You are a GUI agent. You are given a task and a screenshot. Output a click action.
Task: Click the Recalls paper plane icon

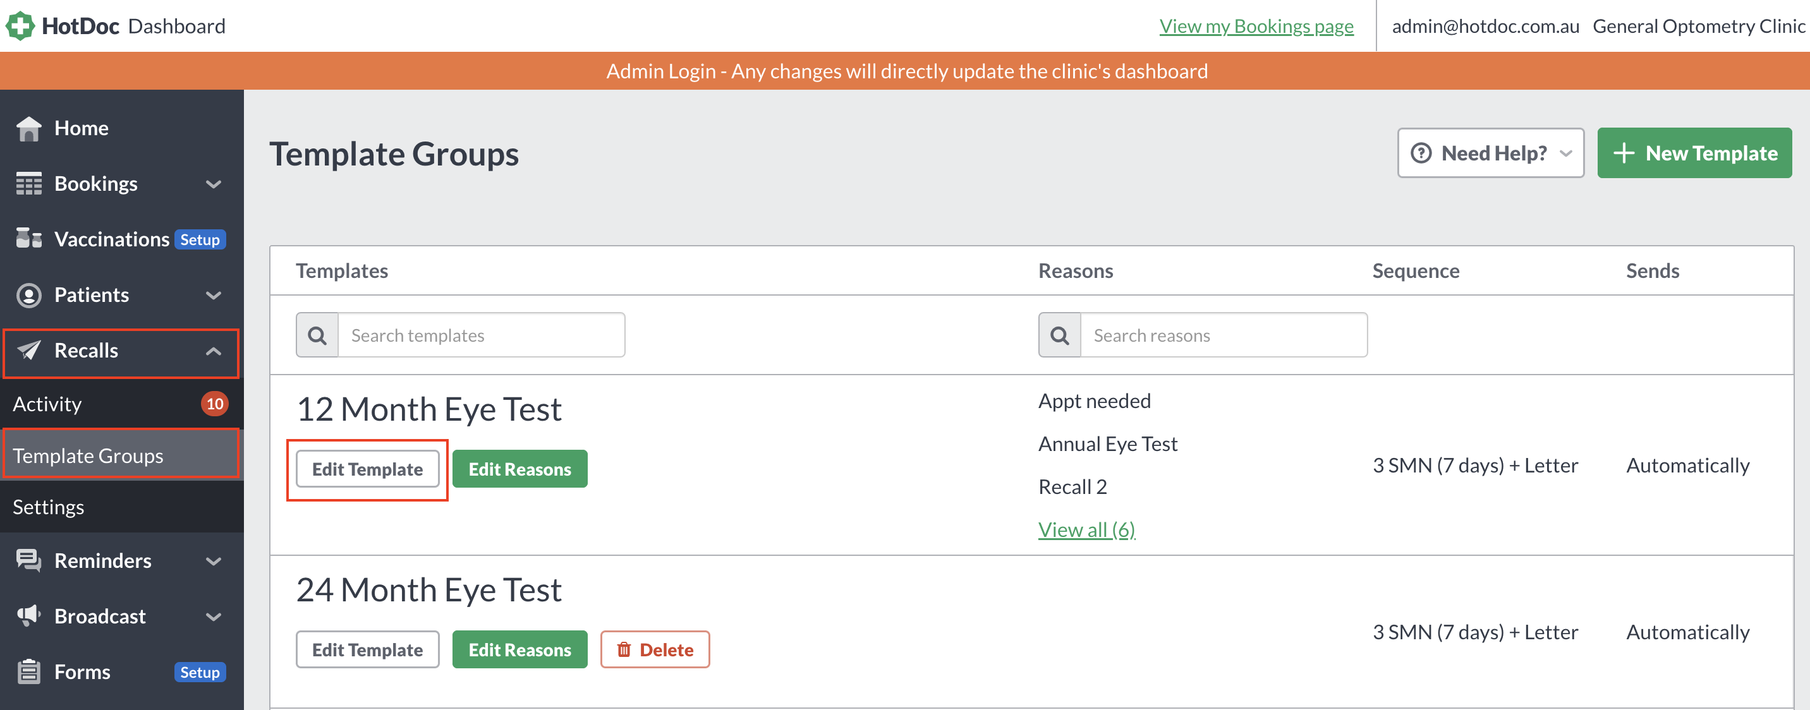click(x=29, y=350)
